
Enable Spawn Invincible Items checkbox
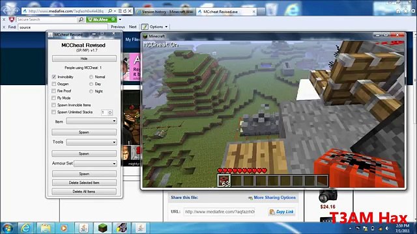[x=54, y=105]
